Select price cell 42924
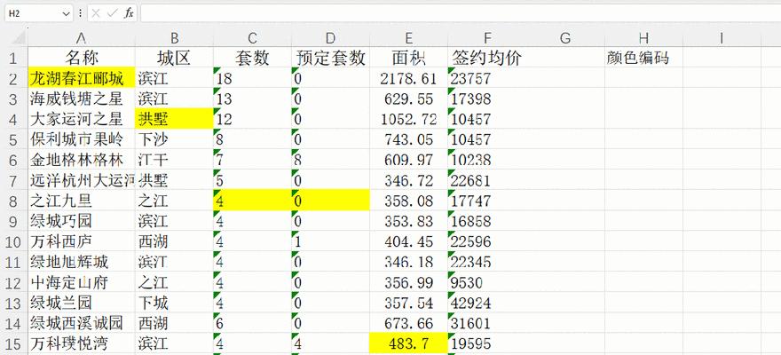This screenshot has width=781, height=355. [487, 303]
